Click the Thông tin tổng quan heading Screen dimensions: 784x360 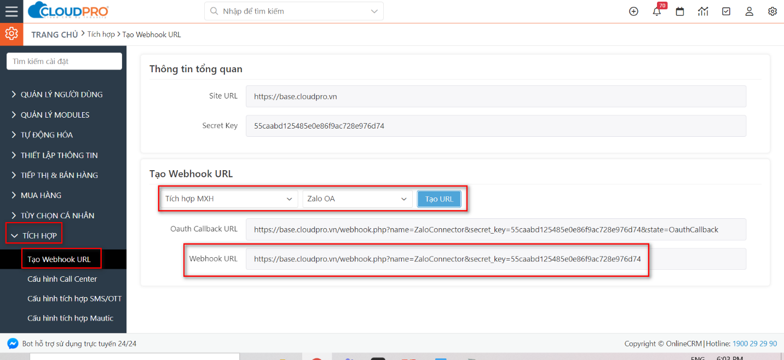pos(196,69)
